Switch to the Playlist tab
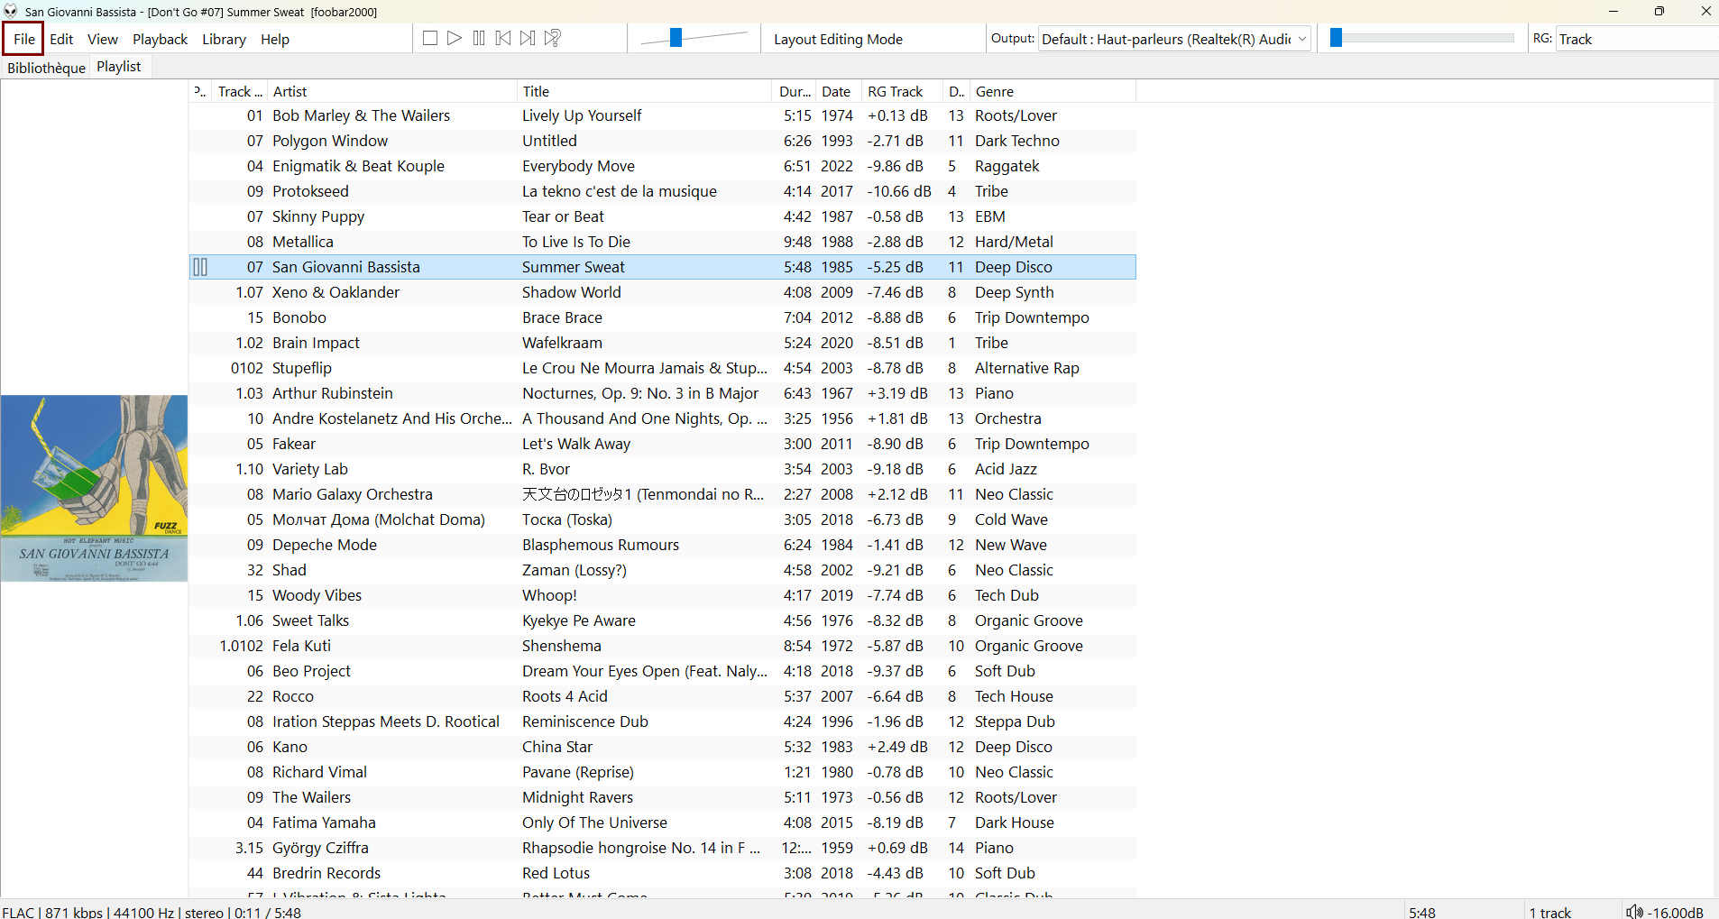The image size is (1719, 919). coord(119,67)
